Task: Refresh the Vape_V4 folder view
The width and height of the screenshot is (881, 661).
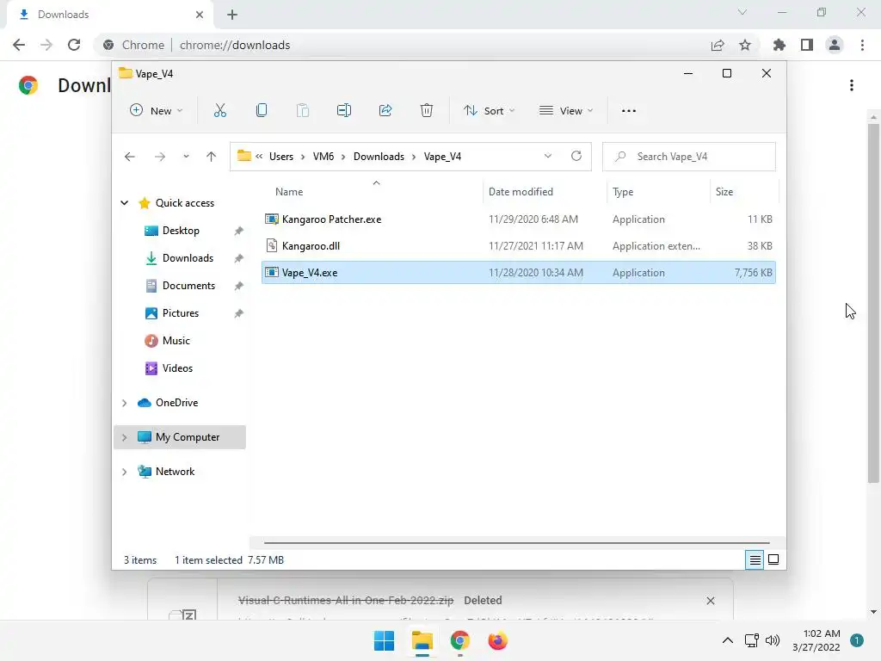Action: pyautogui.click(x=576, y=157)
